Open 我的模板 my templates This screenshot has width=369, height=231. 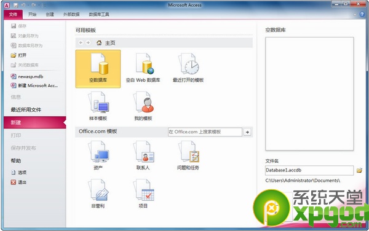click(143, 106)
